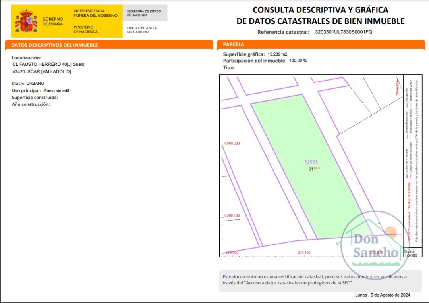
Task: Click the Superficie gráfica 15.239 m2 value
Action: point(277,54)
